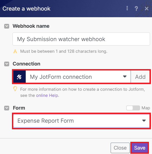This screenshot has height=154, width=152.
Task: Click the Close button
Action: (120, 148)
